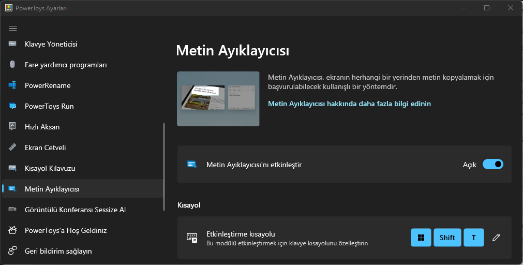Click the Etkinleştirme kısayolu keyboard shortcut icon
Image resolution: width=523 pixels, height=265 pixels.
[x=192, y=238]
